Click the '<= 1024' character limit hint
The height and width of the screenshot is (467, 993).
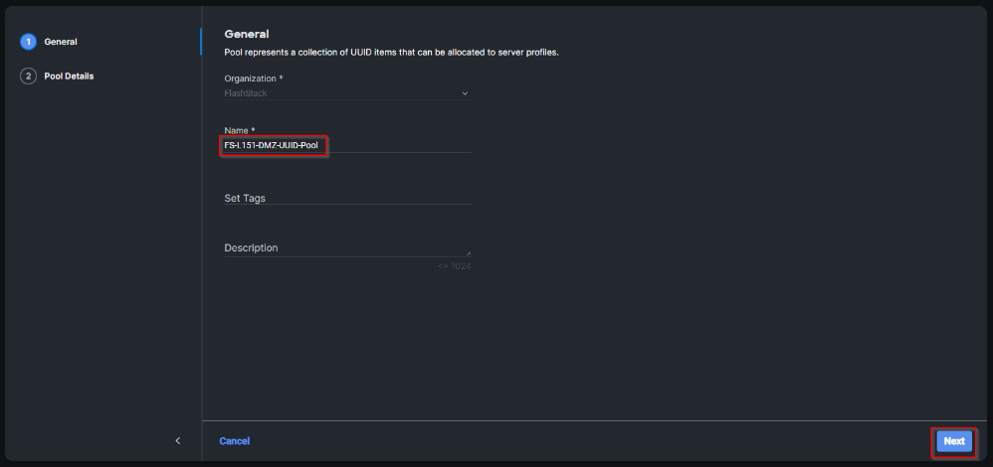pos(454,265)
